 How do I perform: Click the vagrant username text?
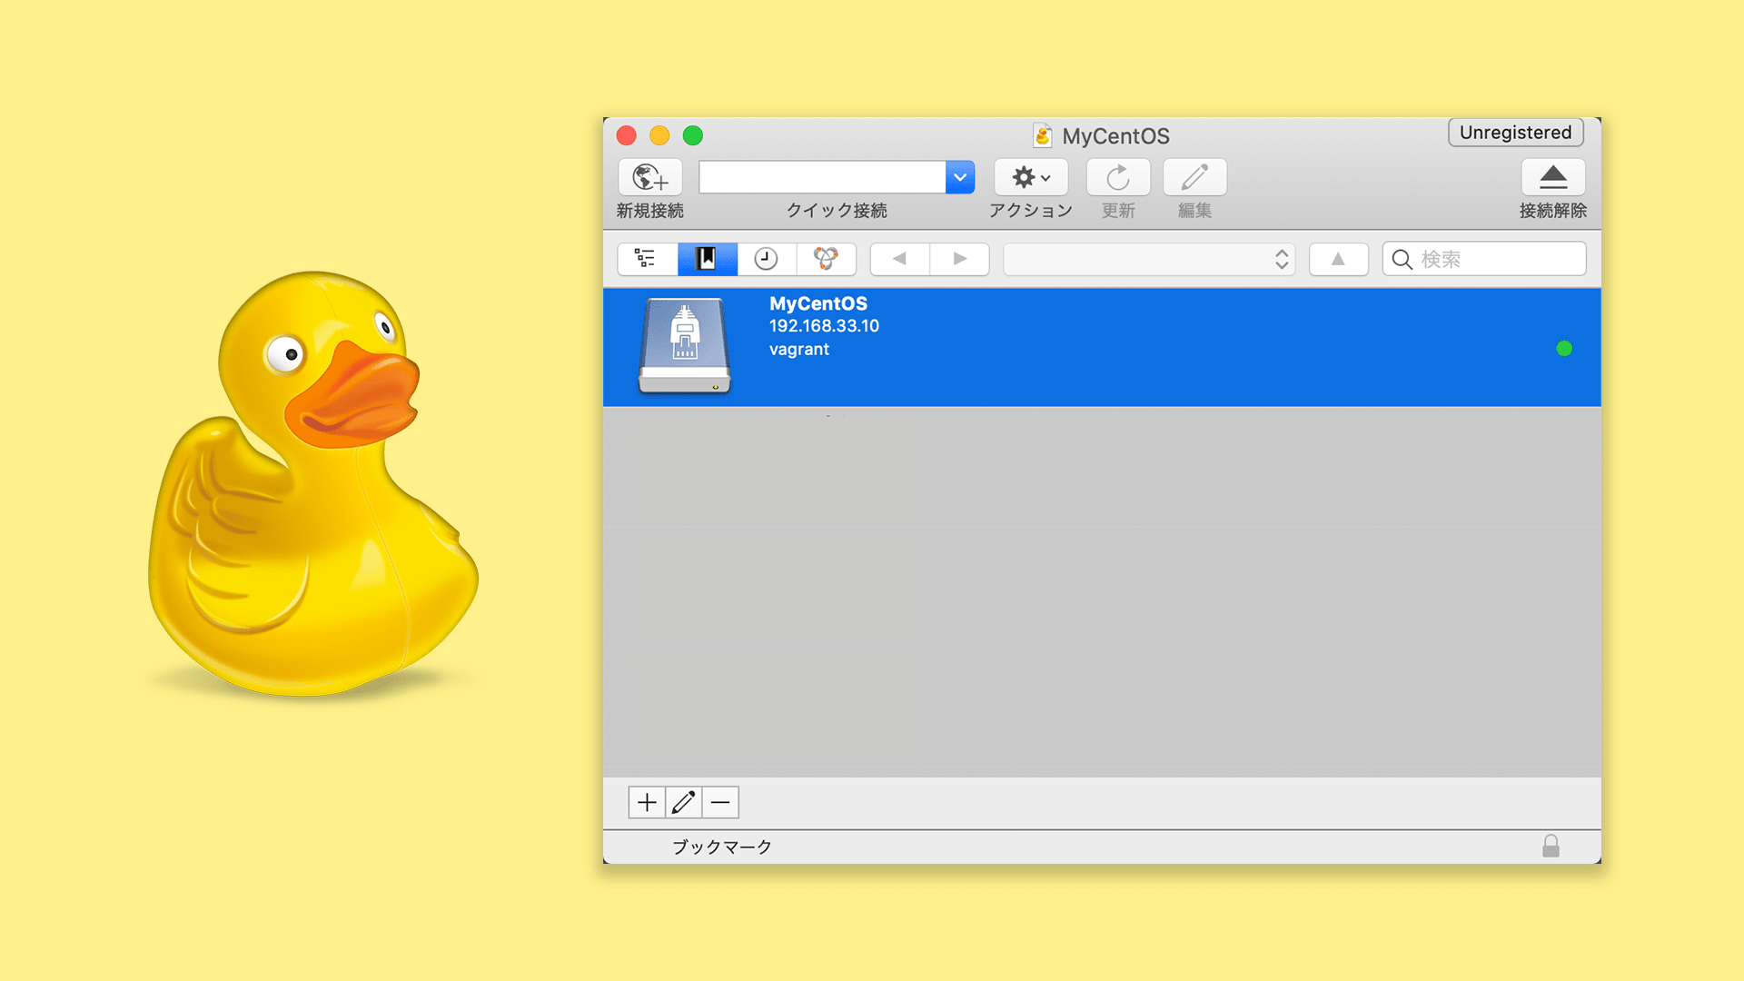pyautogui.click(x=799, y=350)
